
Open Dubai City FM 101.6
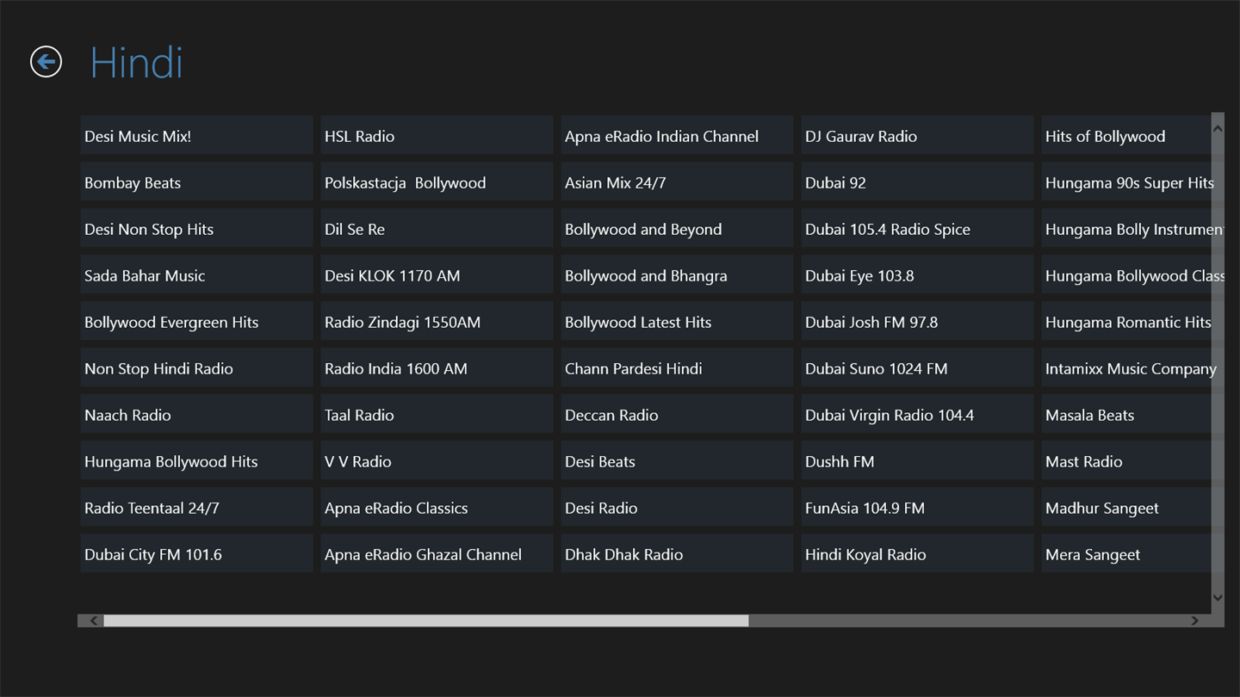pyautogui.click(x=197, y=554)
